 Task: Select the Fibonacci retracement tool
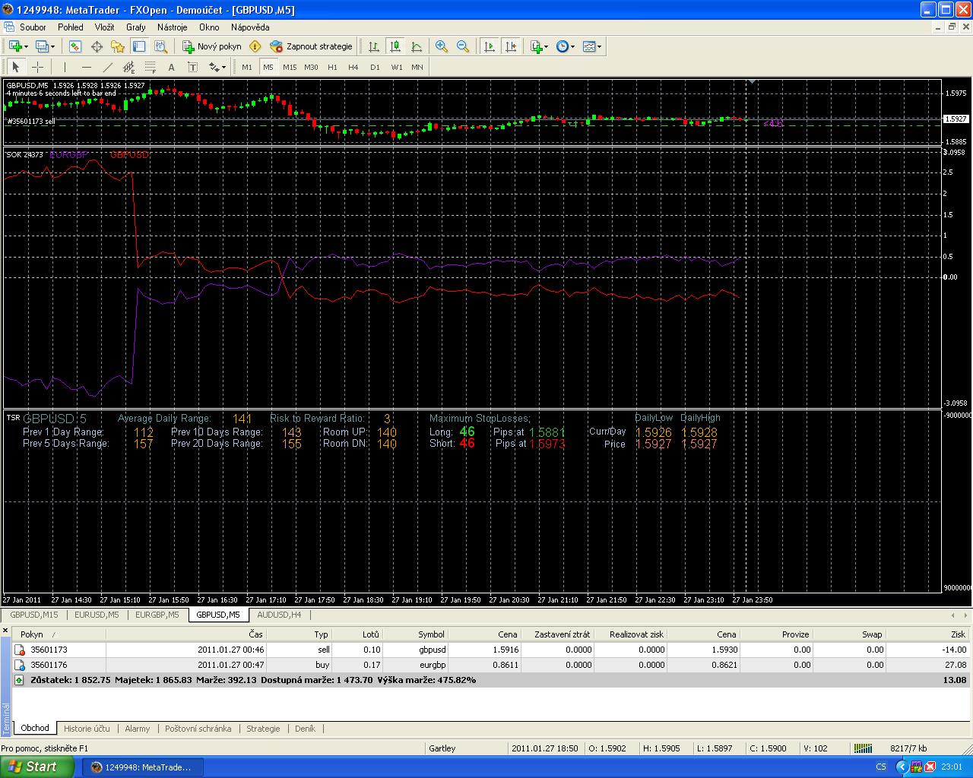[x=150, y=67]
